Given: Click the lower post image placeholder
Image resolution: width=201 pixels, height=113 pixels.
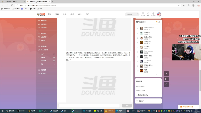Looking at the screenshot, I should tap(99, 82).
